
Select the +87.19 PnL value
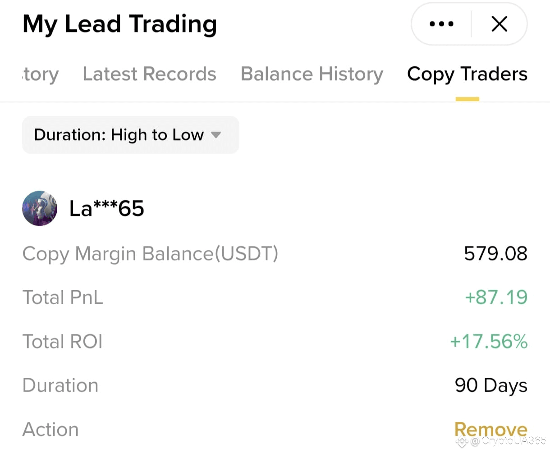coord(496,297)
